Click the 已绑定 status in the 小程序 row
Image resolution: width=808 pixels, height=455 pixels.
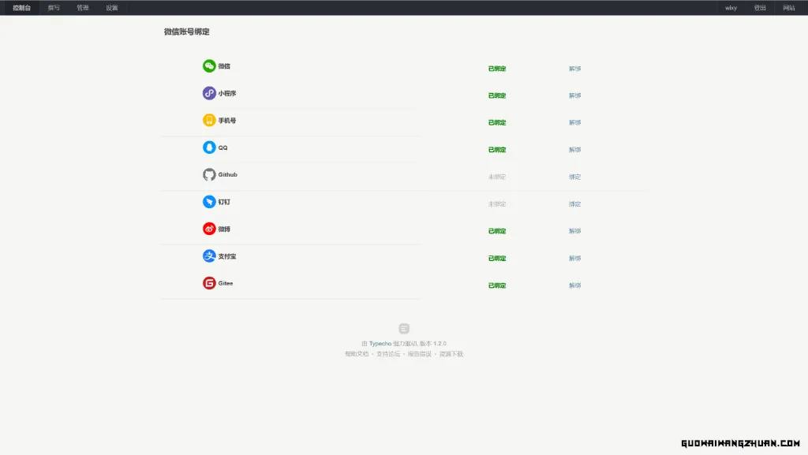point(497,95)
